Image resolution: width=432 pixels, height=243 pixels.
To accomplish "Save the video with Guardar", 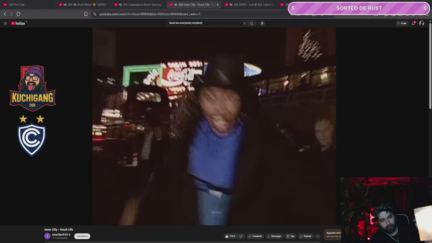I will [x=305, y=236].
